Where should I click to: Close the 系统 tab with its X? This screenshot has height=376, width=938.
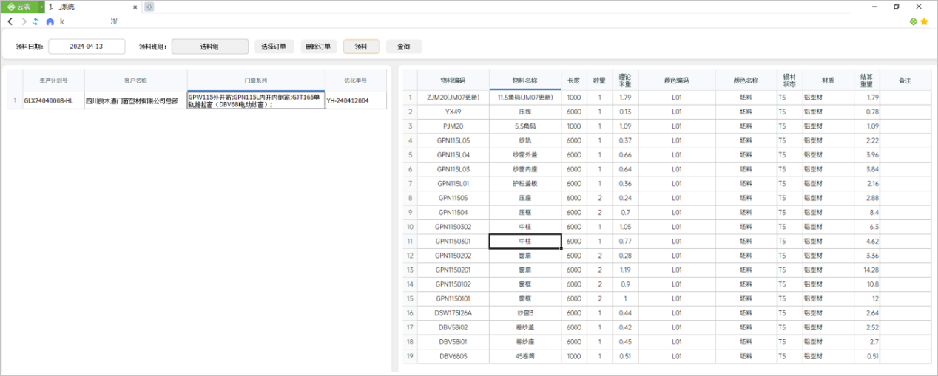point(135,7)
